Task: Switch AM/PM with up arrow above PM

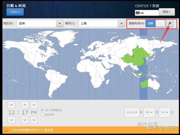Action: [34, 105]
